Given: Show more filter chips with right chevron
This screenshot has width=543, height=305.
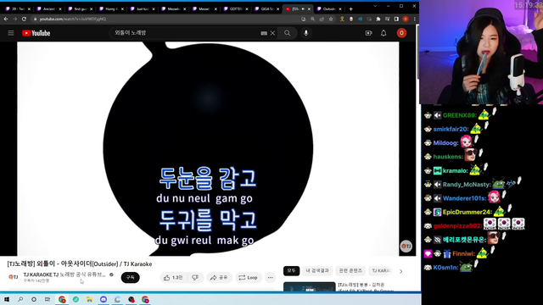Looking at the screenshot, I should coord(401,271).
